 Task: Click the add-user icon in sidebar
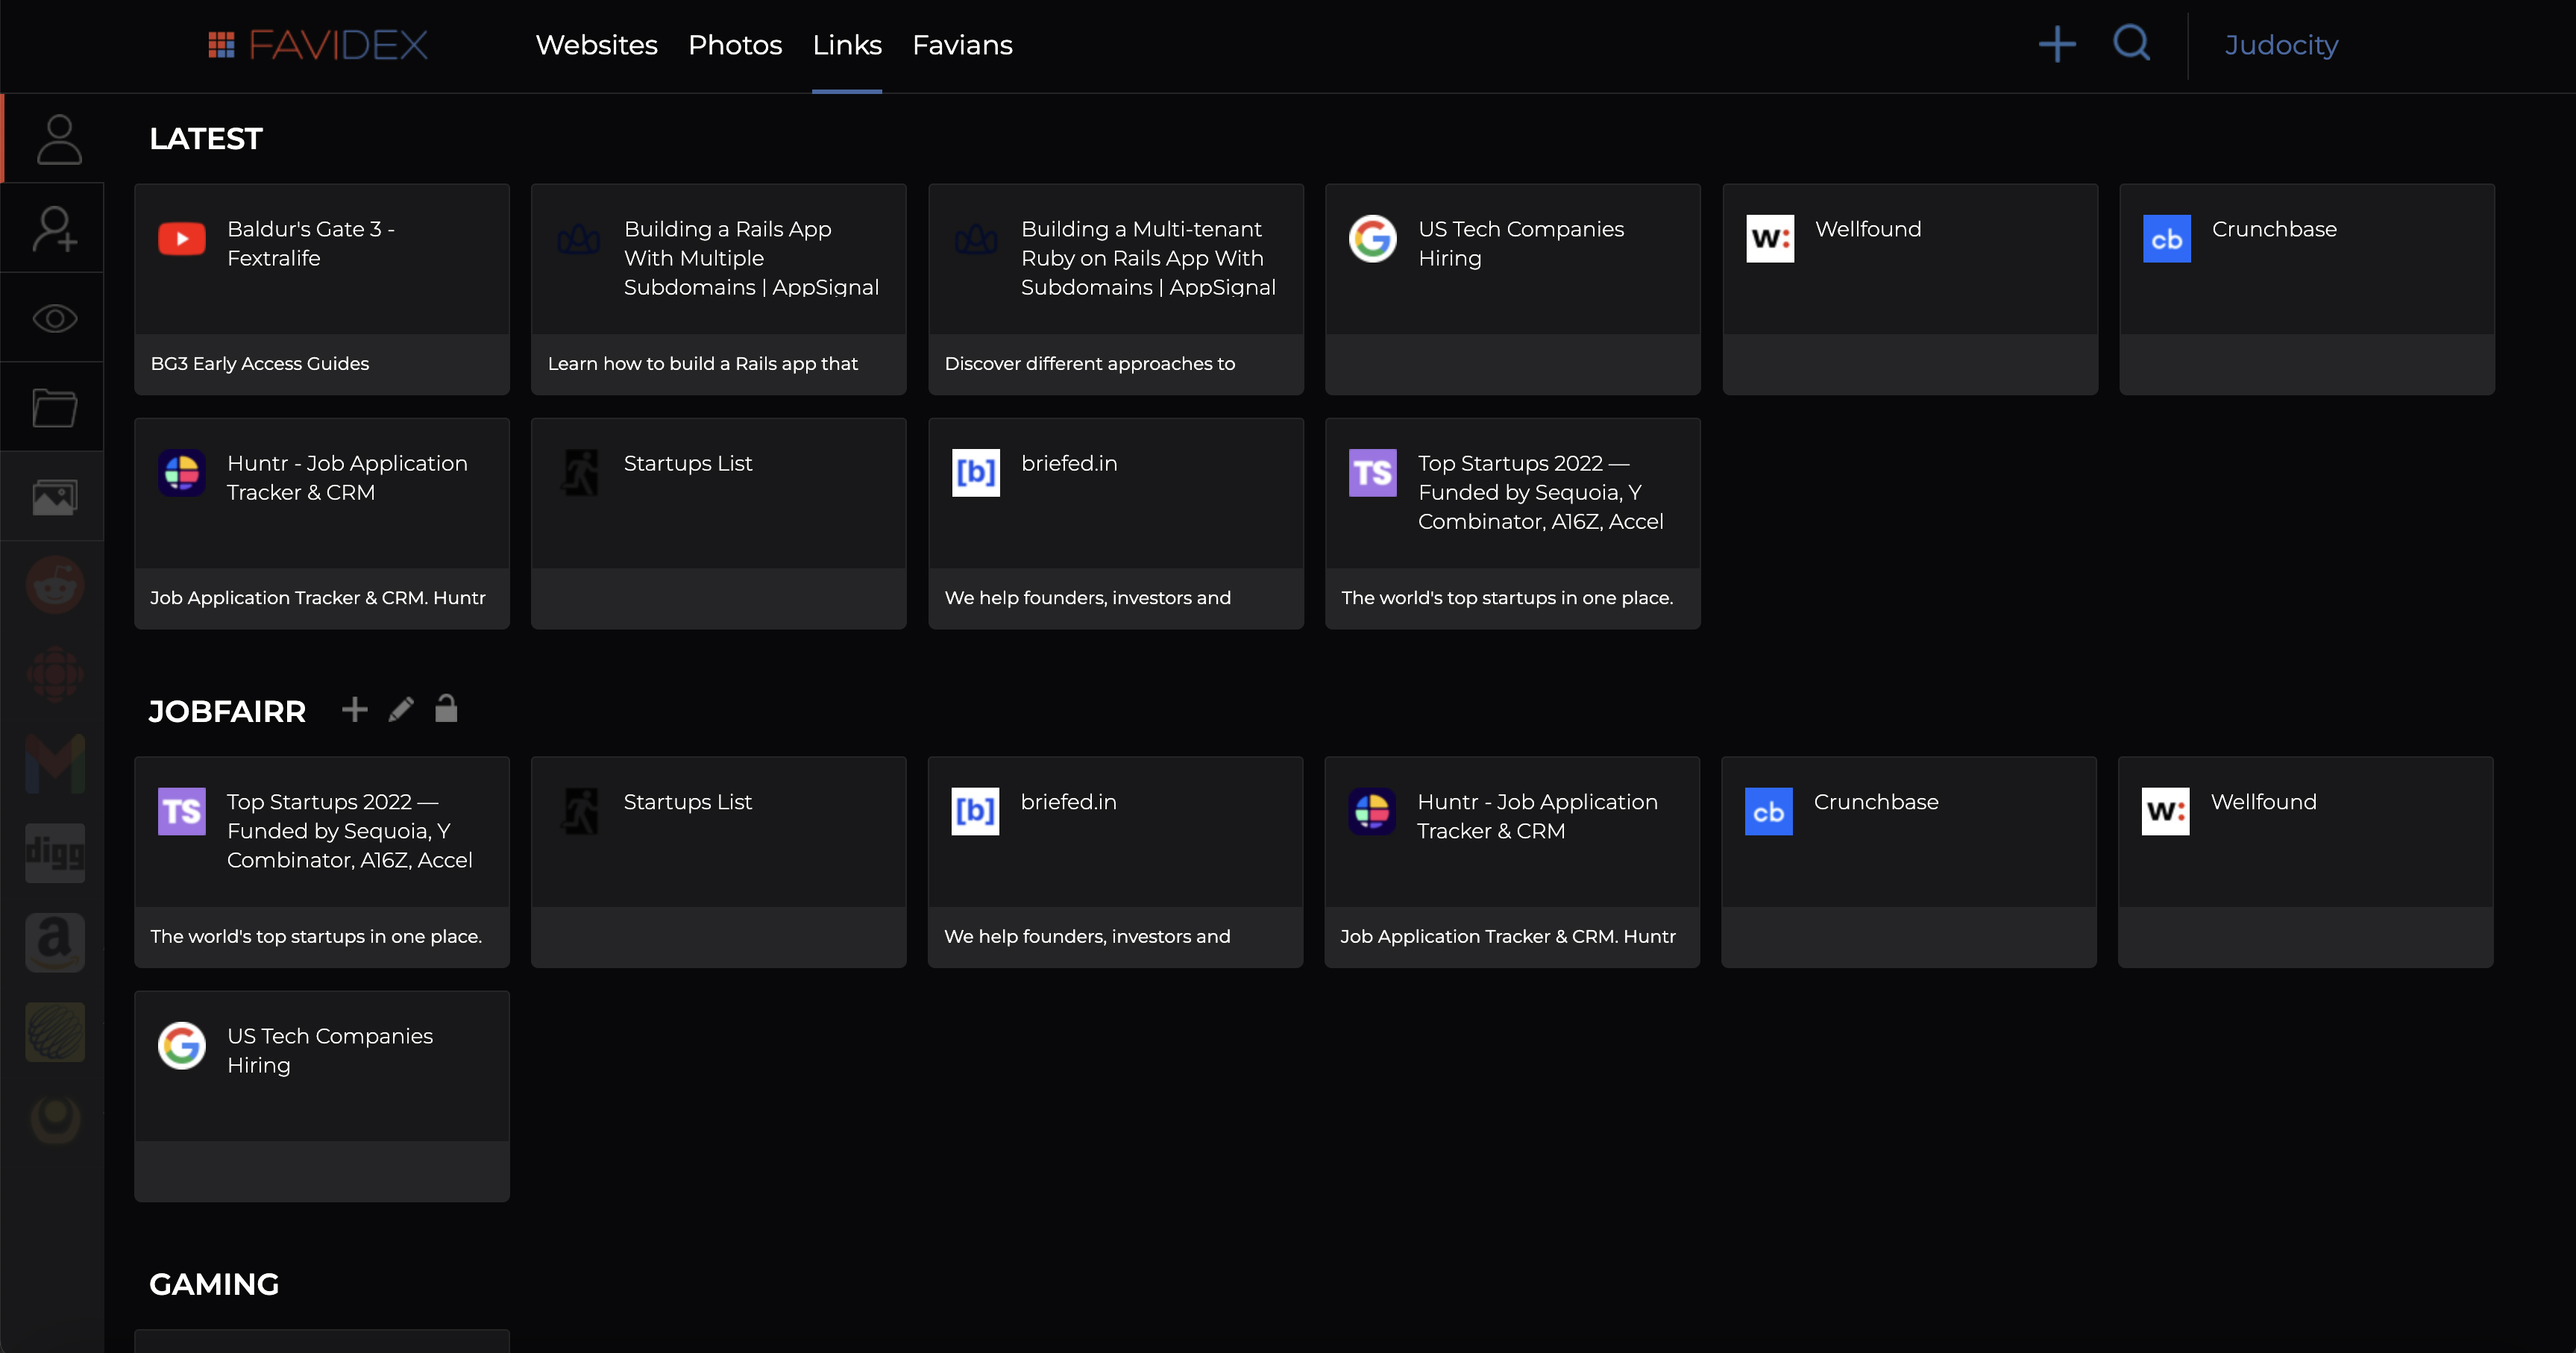[54, 229]
